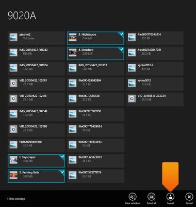
Task: Click the Import button icon
Action: pyautogui.click(x=170, y=197)
